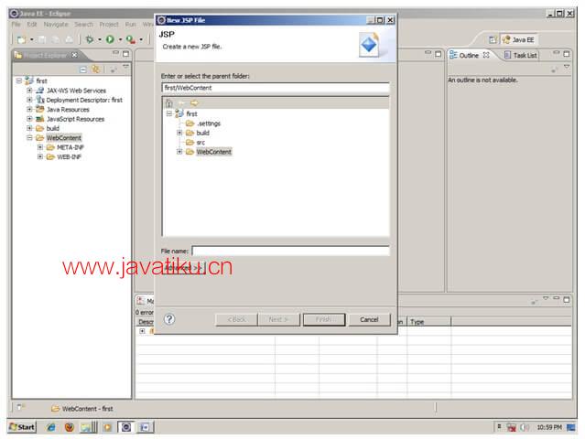Open the Open Perspective icon
Viewport: 585px width, 439px height.
[493, 39]
